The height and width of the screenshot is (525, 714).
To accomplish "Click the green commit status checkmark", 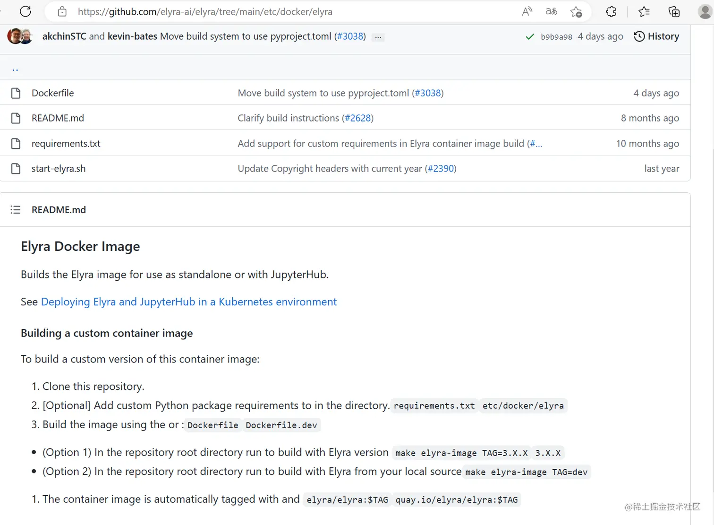I will click(530, 36).
